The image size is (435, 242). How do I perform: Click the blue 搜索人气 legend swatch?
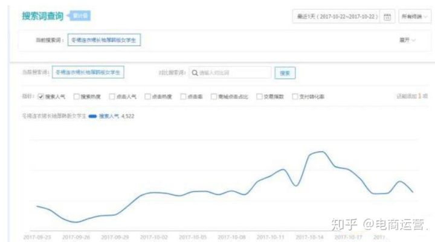tap(92, 116)
